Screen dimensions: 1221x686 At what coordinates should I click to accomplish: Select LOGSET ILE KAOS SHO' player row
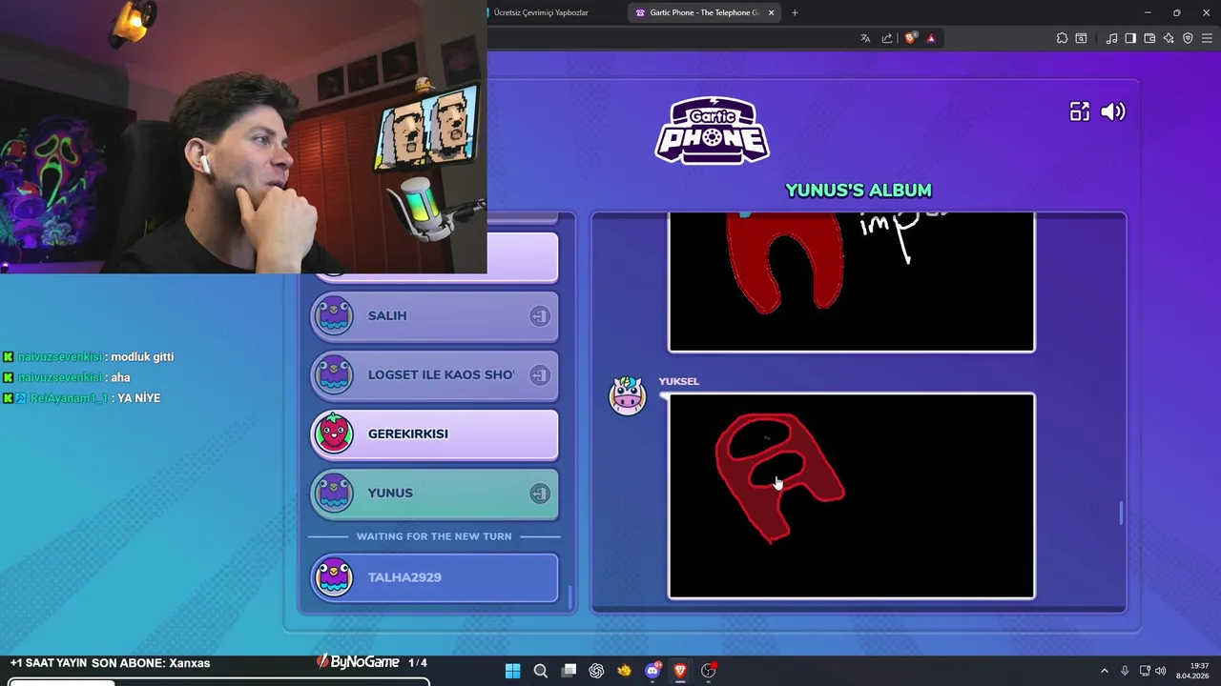[x=434, y=374]
